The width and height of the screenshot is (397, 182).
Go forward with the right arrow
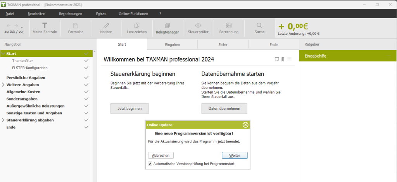16,26
